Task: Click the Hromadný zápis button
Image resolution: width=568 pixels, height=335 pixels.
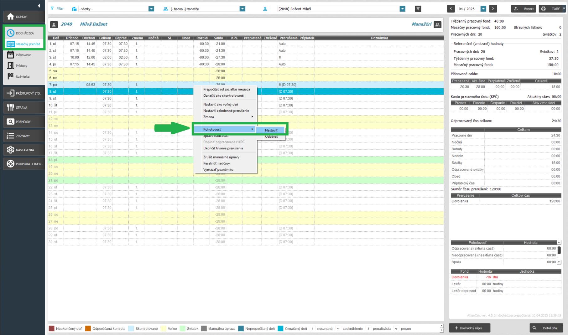Action: pos(470,328)
